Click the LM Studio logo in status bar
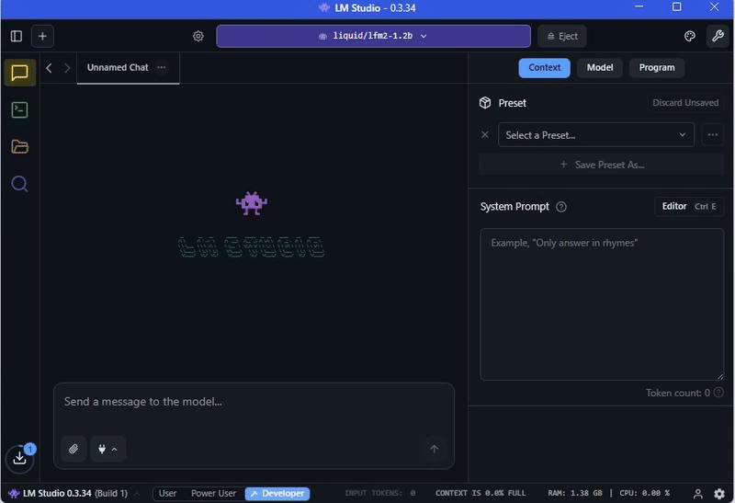Screen dimensions: 735x503 (x=14, y=494)
